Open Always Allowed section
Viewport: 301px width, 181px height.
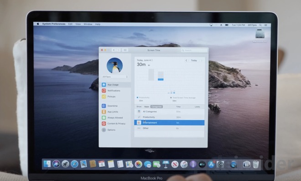[x=115, y=118]
